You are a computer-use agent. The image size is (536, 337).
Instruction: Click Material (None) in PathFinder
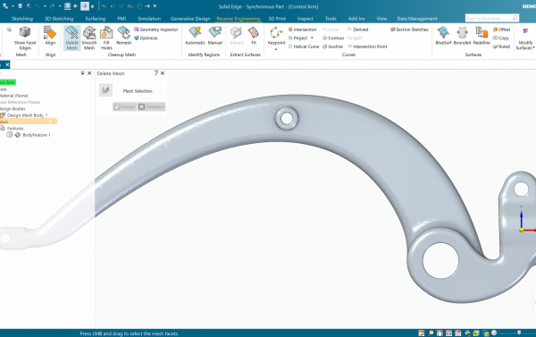click(x=14, y=96)
